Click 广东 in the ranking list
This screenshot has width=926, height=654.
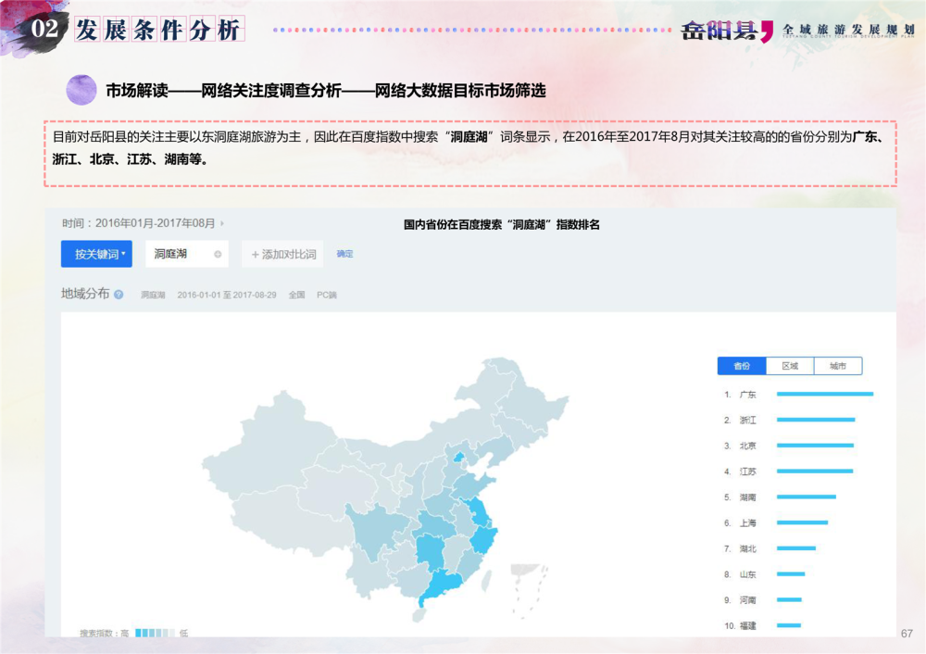[x=747, y=395]
